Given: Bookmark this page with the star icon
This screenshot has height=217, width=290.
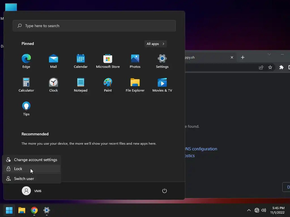Looking at the screenshot, I should pyautogui.click(x=270, y=67).
